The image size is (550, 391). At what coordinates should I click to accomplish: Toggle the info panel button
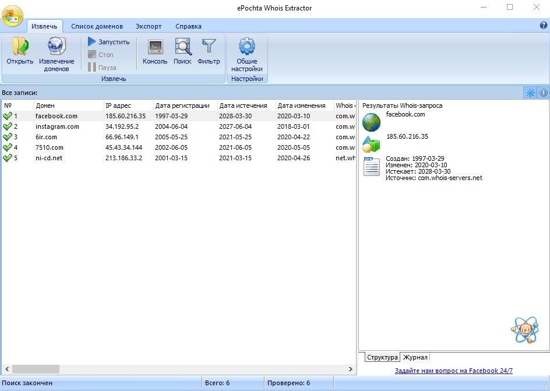544,93
